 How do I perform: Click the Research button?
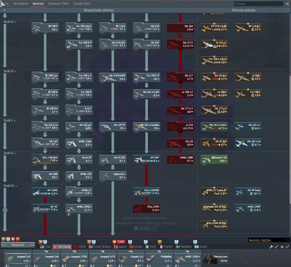coord(18,245)
